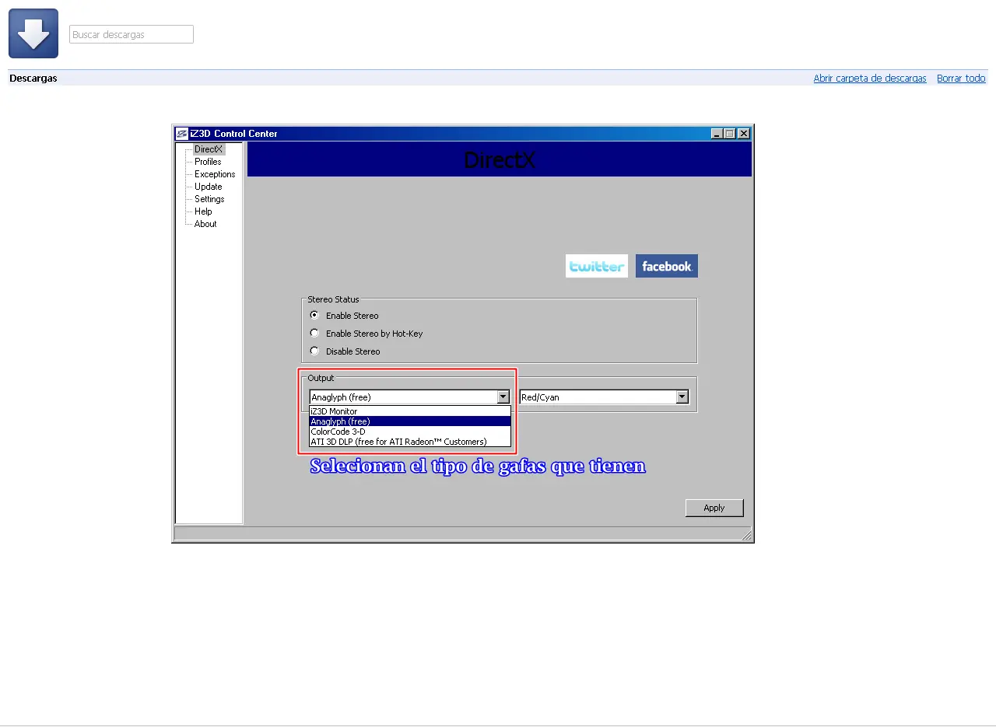This screenshot has width=996, height=727.
Task: Select Settings in the side tree
Action: click(209, 199)
